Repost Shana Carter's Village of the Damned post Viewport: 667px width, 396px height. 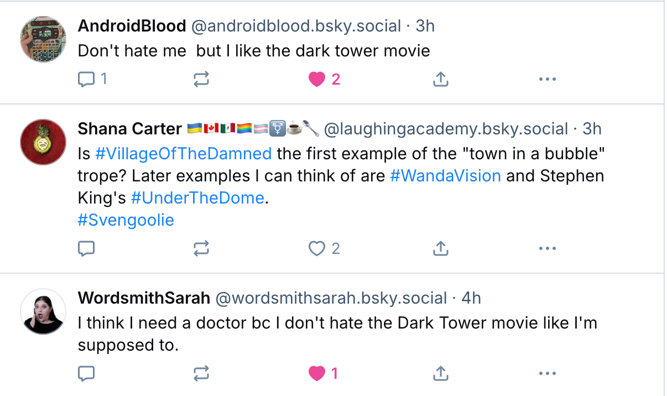pyautogui.click(x=201, y=249)
